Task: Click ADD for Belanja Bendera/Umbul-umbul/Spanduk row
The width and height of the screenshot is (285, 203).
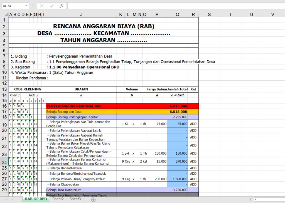Action: coord(193,174)
